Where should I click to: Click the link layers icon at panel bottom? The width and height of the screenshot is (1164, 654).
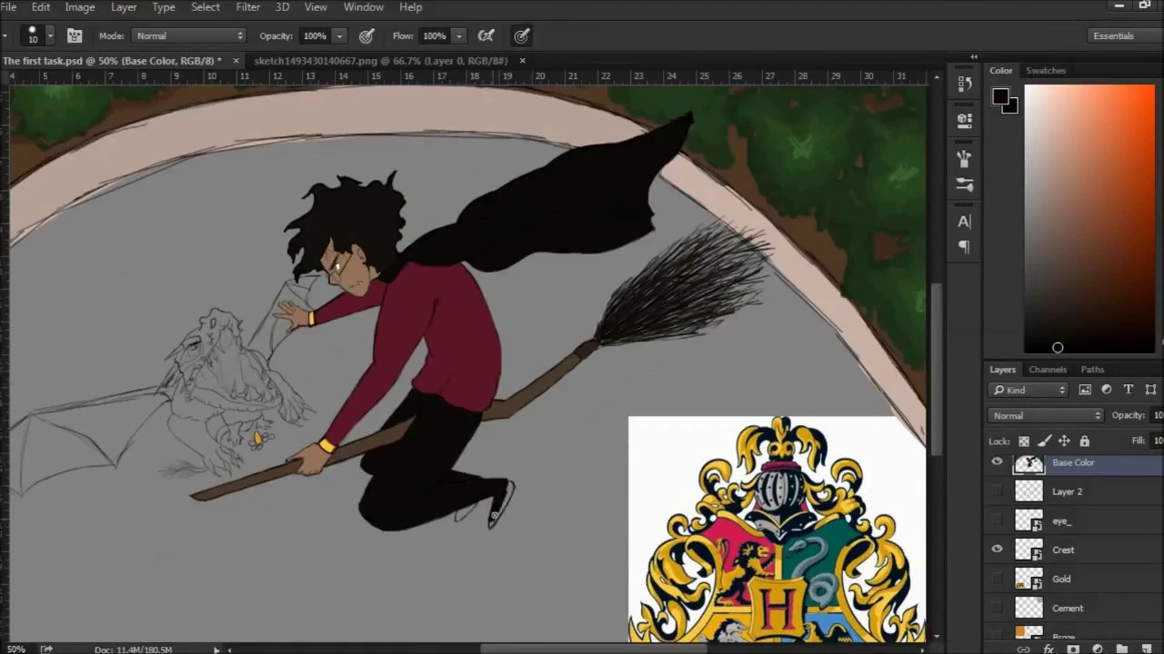(x=1024, y=649)
